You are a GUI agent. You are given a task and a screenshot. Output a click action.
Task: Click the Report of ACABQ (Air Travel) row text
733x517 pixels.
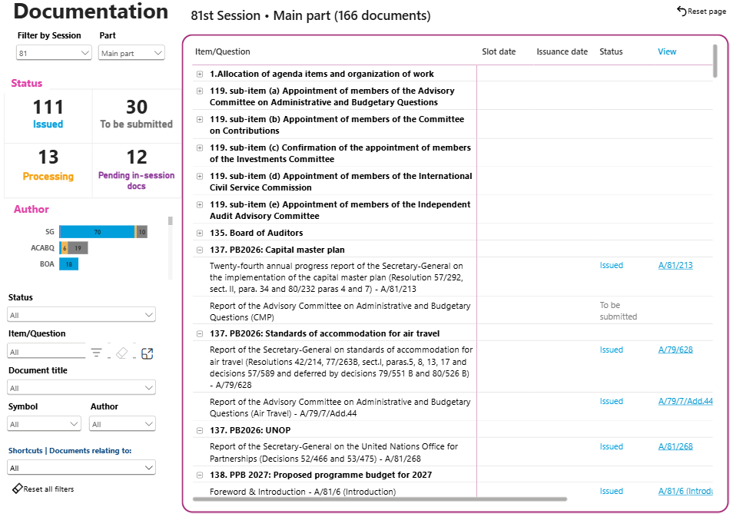340,408
